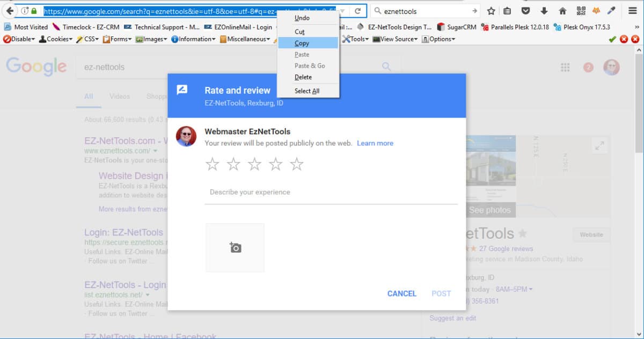Click the add photo camera icon

tap(235, 247)
